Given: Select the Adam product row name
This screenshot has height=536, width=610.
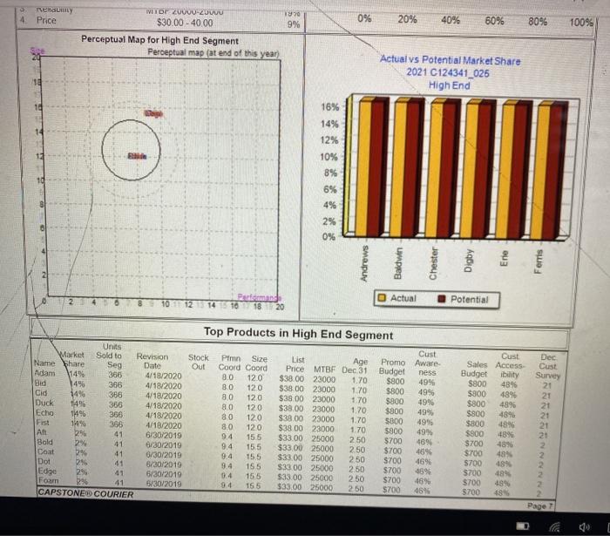Looking at the screenshot, I should [44, 373].
